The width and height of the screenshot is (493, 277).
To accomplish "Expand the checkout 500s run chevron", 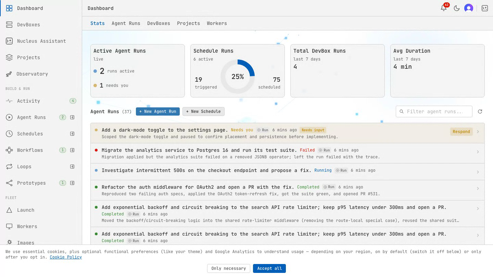I will click(x=478, y=172).
